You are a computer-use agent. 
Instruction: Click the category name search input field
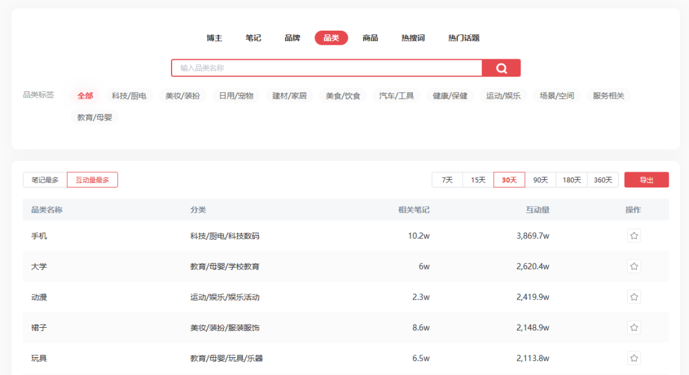coord(325,68)
